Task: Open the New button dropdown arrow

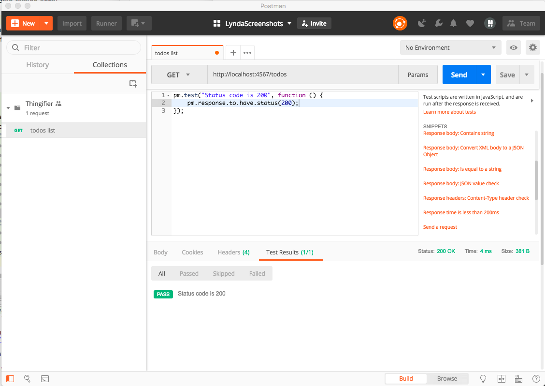Action: 46,23
